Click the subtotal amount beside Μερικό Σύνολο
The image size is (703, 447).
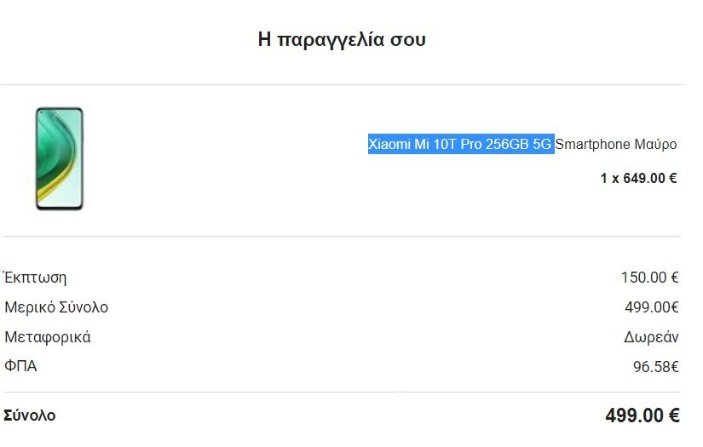(x=651, y=307)
